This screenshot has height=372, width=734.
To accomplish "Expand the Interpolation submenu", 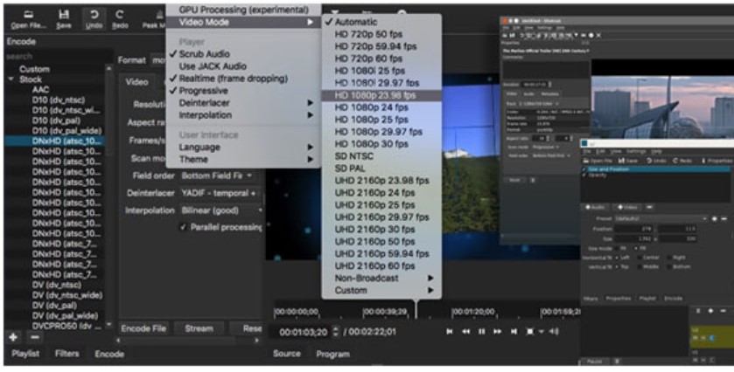I will point(243,115).
